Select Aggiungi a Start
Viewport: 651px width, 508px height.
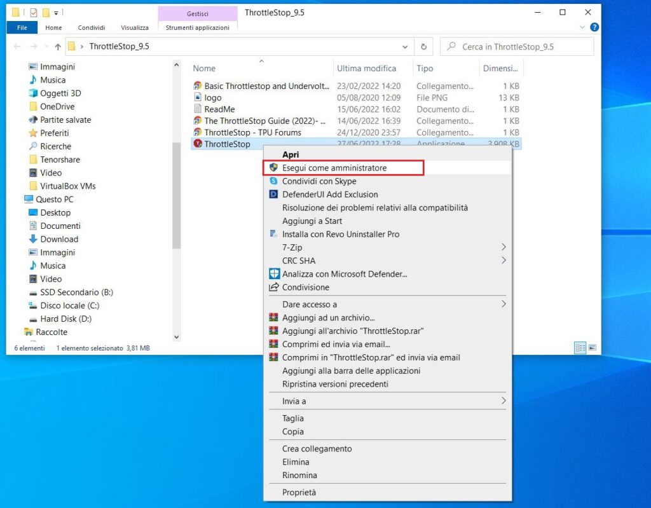tap(312, 221)
